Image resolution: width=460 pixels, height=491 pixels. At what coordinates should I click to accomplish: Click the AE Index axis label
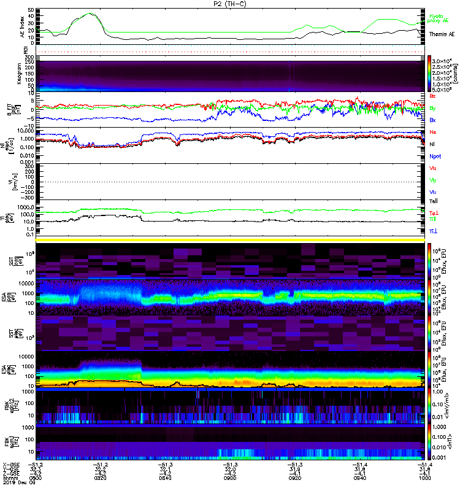[x=22, y=27]
